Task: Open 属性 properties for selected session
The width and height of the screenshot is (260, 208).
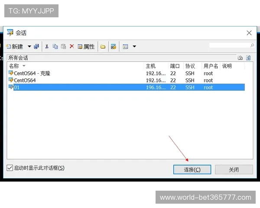Action: coord(86,47)
